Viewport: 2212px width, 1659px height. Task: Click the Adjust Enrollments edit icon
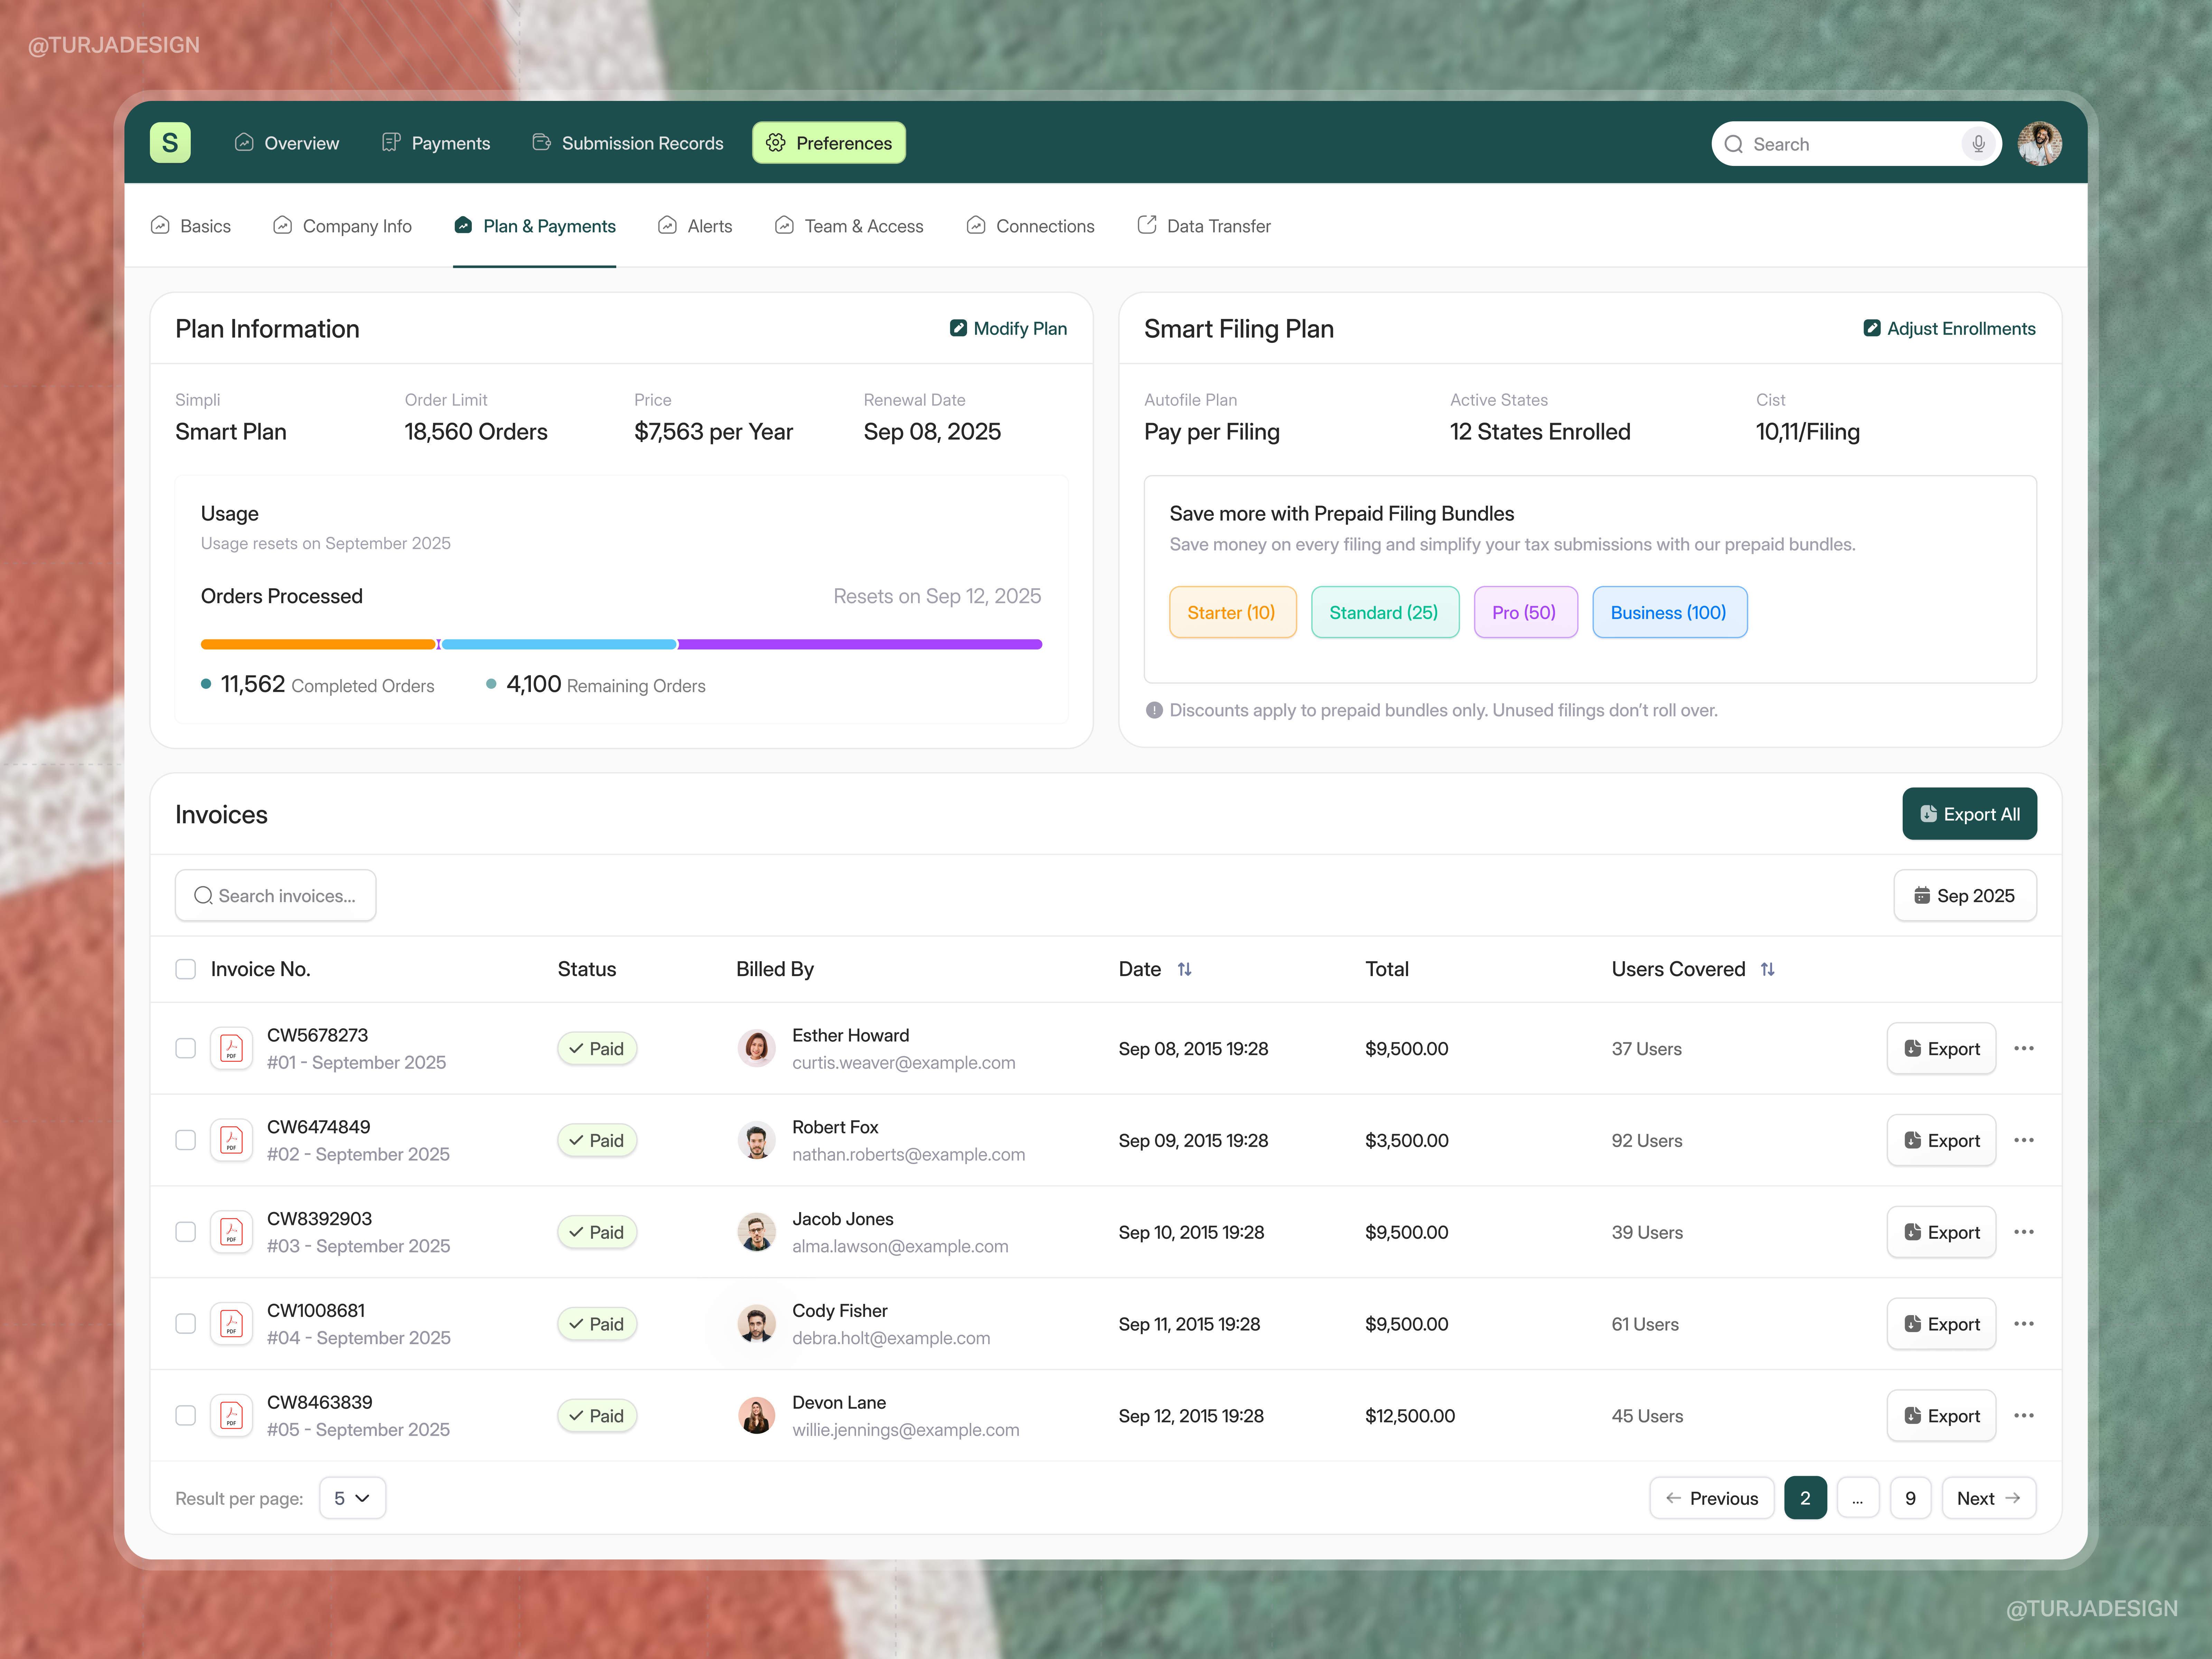pyautogui.click(x=1873, y=328)
